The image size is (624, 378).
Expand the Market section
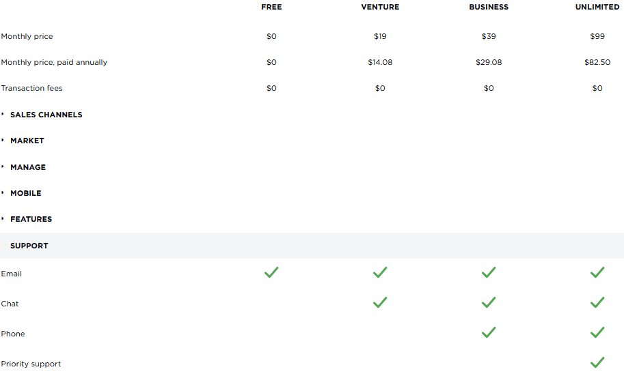tap(27, 141)
